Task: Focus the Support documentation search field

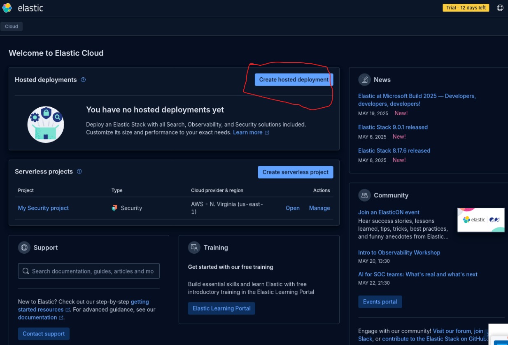Action: [x=89, y=271]
